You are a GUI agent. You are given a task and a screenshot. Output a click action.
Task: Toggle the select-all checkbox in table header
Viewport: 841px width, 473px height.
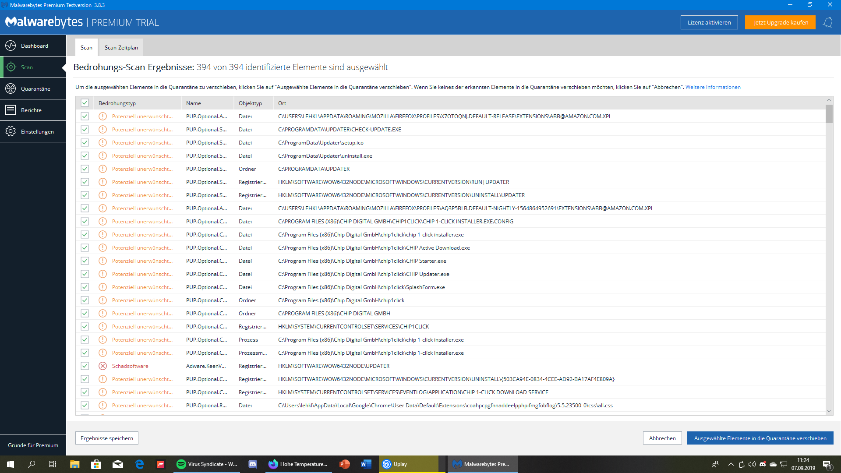pyautogui.click(x=85, y=103)
